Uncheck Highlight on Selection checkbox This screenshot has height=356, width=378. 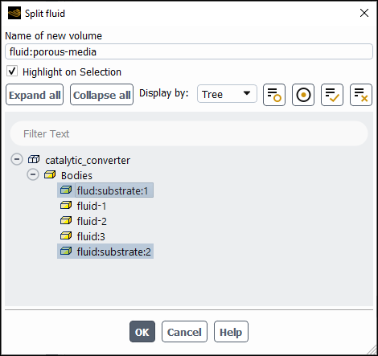pyautogui.click(x=12, y=72)
